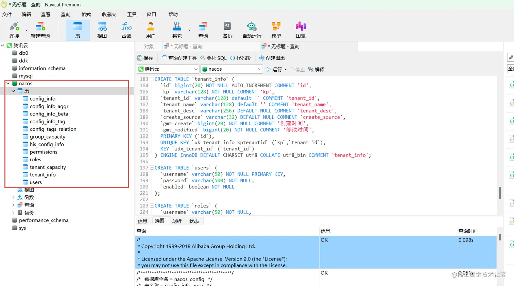Switch to the 状态 result tab
Image resolution: width=514 pixels, height=286 pixels.
(194, 221)
